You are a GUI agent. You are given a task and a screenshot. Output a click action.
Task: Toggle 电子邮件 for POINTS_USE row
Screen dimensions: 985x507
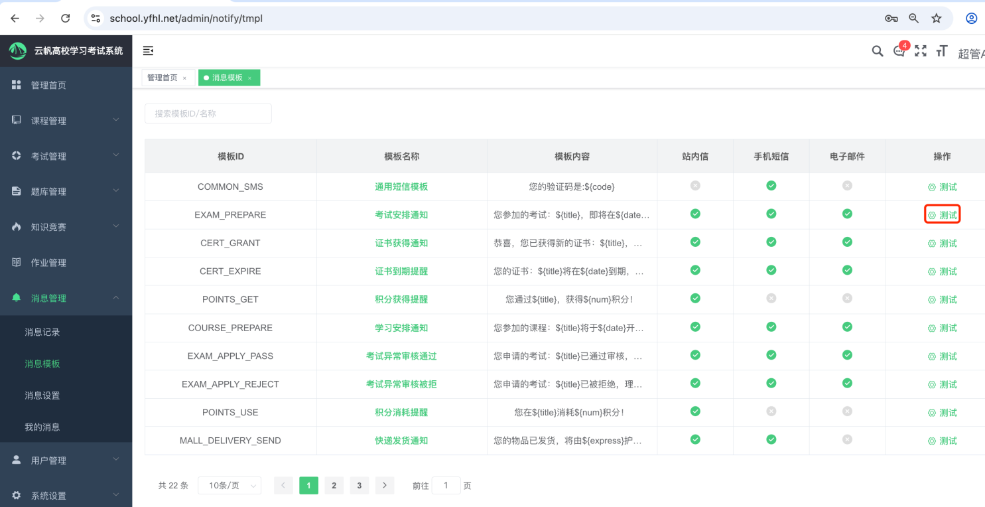847,411
